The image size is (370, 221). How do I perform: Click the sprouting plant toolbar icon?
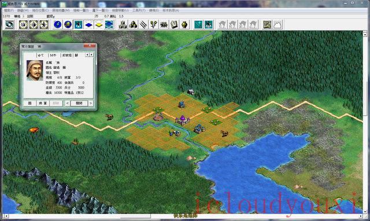click(154, 24)
